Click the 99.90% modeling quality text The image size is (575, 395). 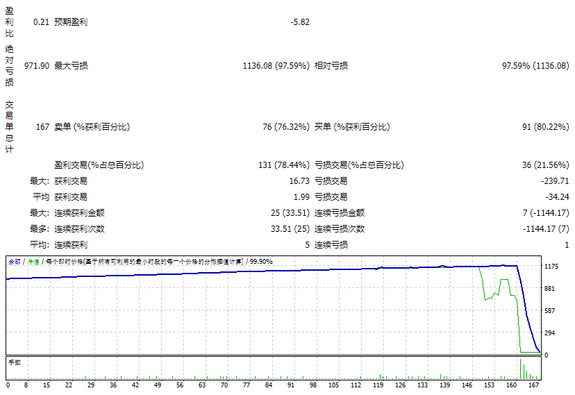[262, 262]
